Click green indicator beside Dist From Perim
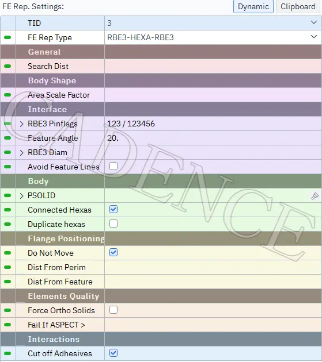The width and height of the screenshot is (322, 362). [7, 267]
